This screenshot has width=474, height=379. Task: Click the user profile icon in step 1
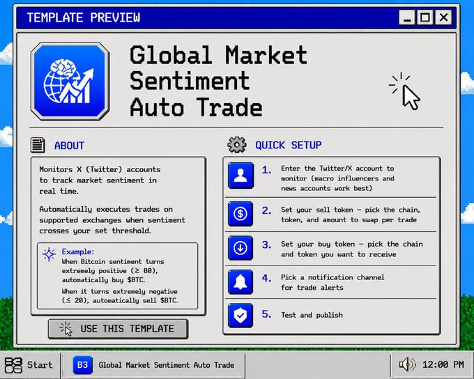pos(240,176)
